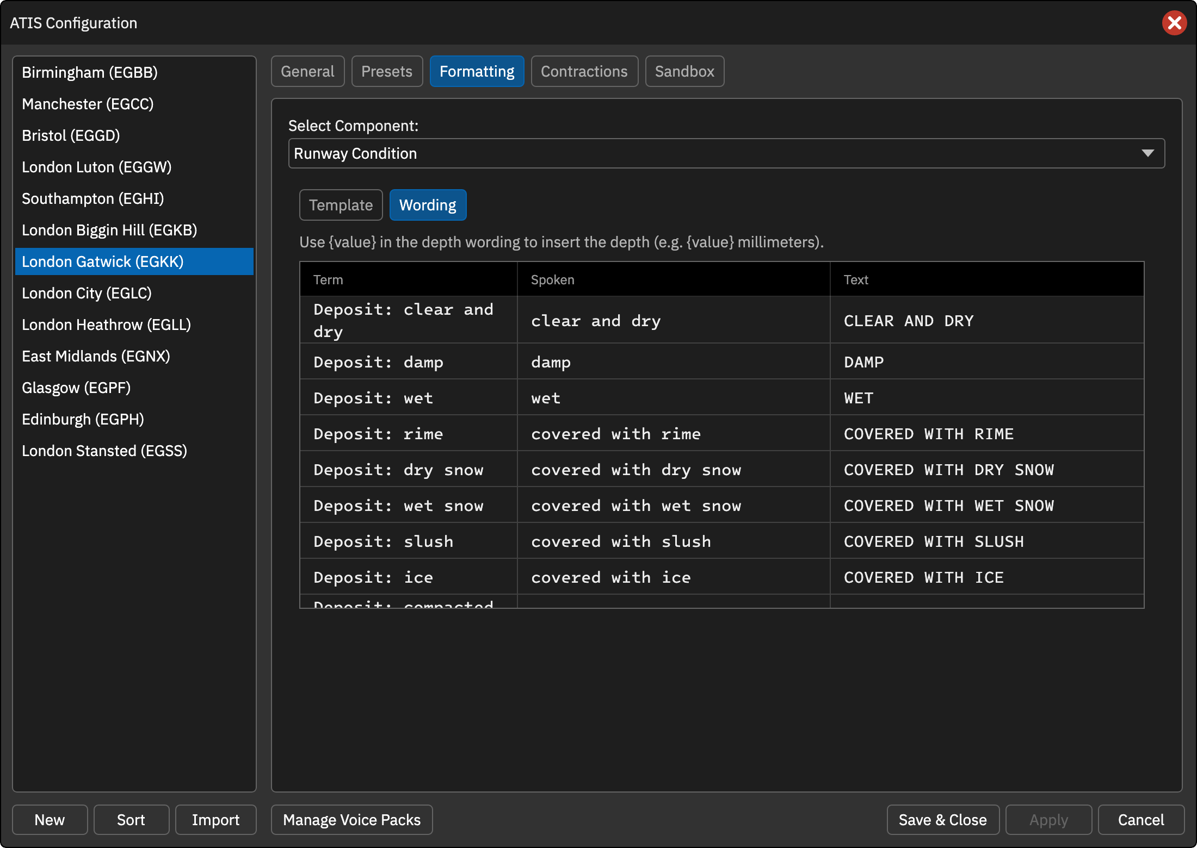Edit the text cell COVERED WITH SLUSH
The height and width of the screenshot is (848, 1197).
987,541
